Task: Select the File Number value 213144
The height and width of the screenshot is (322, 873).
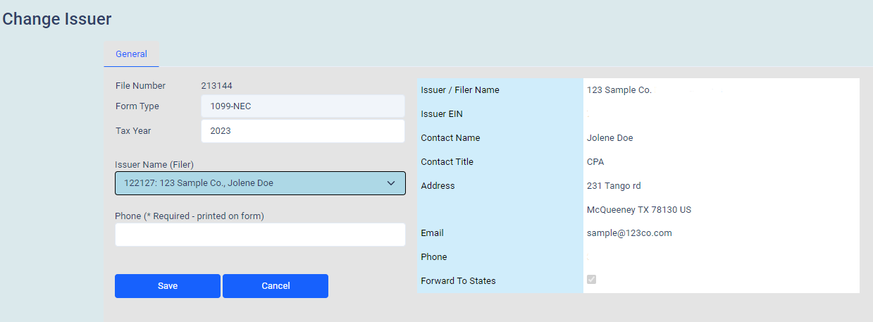Action: pyautogui.click(x=216, y=86)
